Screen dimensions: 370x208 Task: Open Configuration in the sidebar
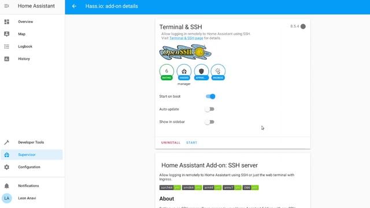(x=32, y=167)
